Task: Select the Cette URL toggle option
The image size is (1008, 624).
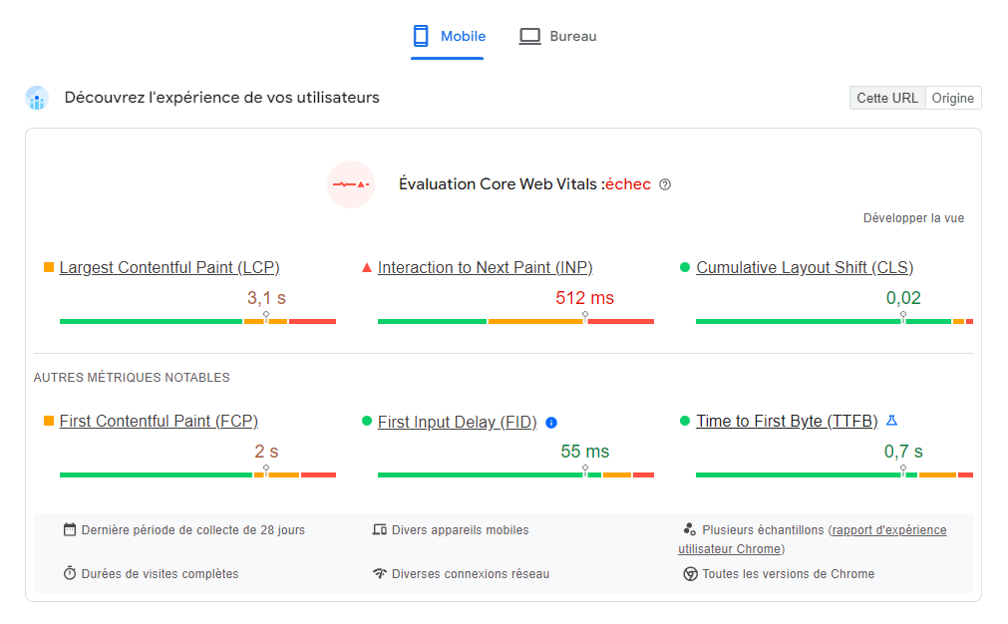Action: pyautogui.click(x=887, y=98)
